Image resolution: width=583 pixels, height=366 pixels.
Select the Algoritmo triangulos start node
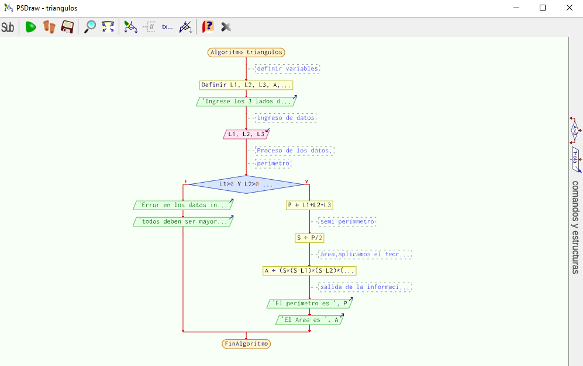246,53
